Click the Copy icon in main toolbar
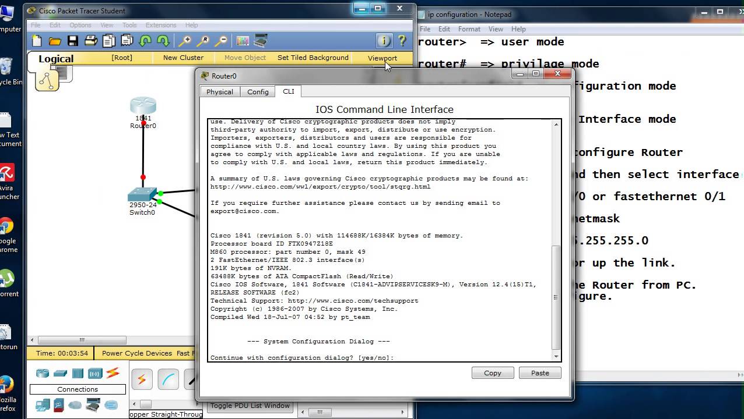 [x=109, y=41]
